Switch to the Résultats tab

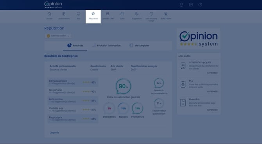click(x=75, y=45)
